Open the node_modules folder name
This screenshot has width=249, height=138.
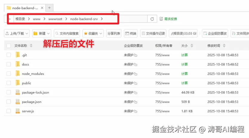[x=33, y=74]
